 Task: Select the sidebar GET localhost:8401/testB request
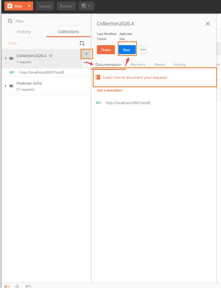point(46,72)
